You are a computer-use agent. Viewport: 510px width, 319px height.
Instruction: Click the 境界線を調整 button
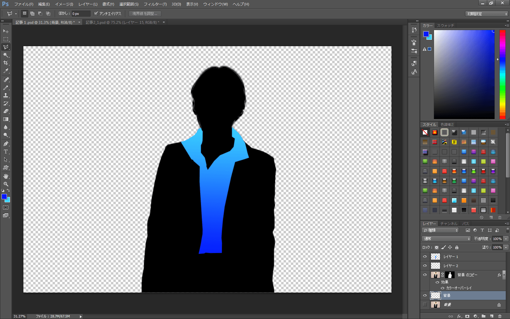145,14
